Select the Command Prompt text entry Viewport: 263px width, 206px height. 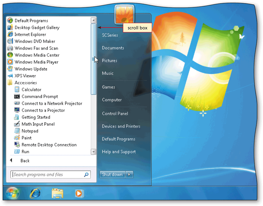click(40, 97)
